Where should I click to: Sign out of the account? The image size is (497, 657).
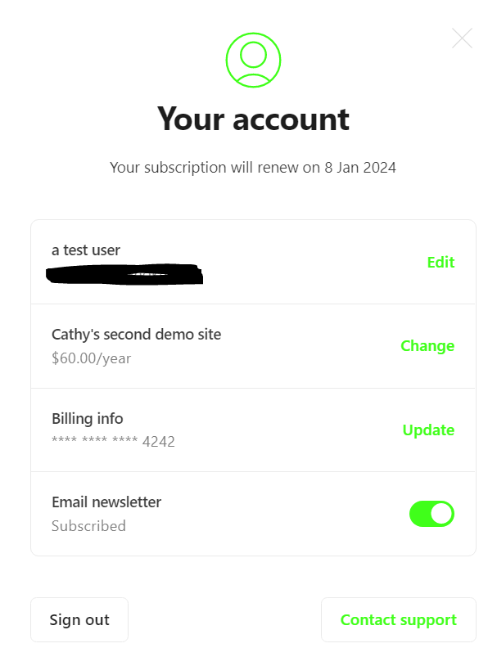pos(79,619)
